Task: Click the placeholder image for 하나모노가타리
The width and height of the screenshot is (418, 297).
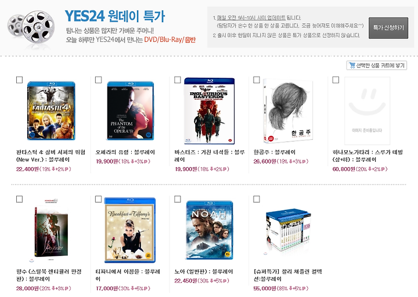Action: [x=367, y=111]
